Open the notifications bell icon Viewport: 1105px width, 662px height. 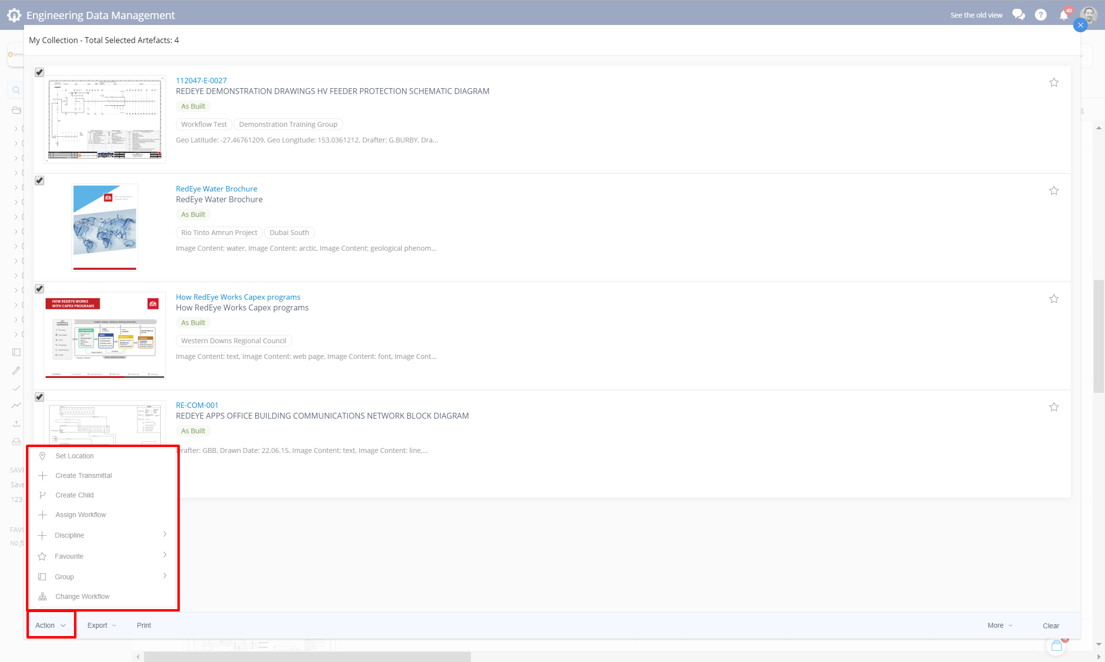click(x=1064, y=15)
